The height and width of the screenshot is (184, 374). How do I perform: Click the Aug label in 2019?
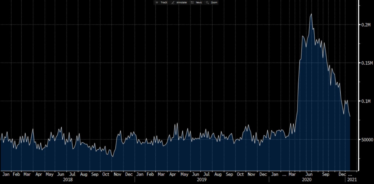click(218, 174)
